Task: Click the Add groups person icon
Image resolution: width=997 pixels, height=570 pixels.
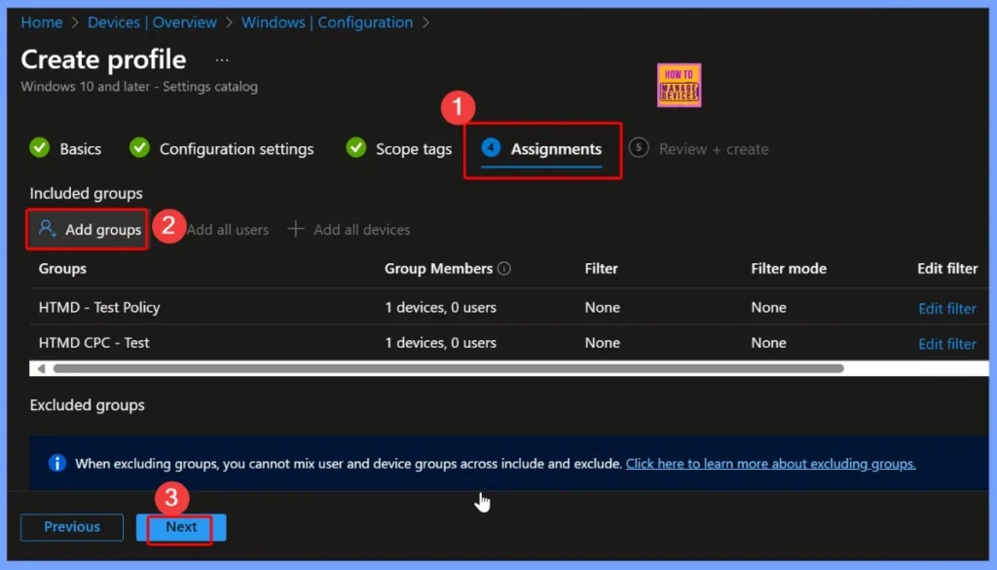Action: (x=45, y=229)
